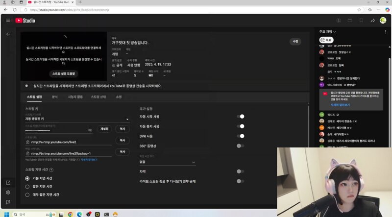
Task: Open Microsoft Edge from the taskbar
Action: [x=79, y=214]
